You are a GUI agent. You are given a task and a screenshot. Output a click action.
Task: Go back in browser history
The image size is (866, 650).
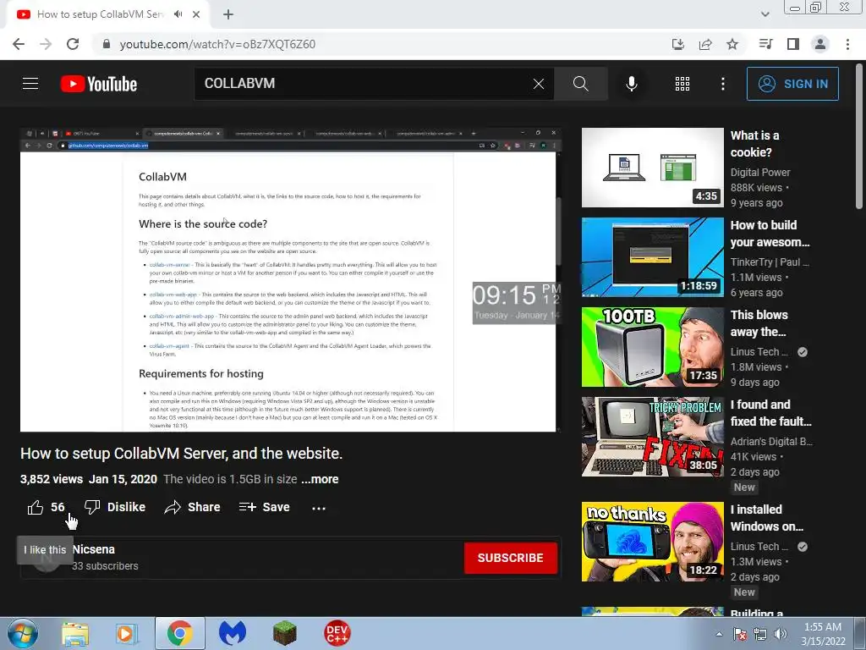pyautogui.click(x=19, y=44)
